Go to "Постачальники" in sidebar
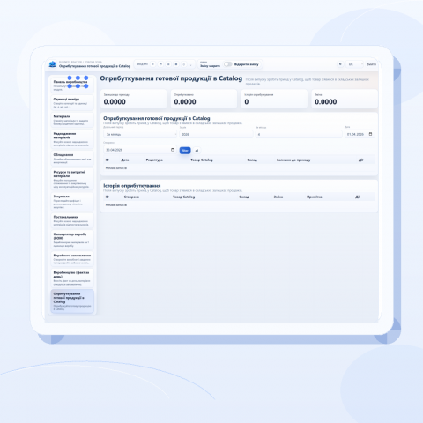The width and height of the screenshot is (423, 423). (x=72, y=220)
